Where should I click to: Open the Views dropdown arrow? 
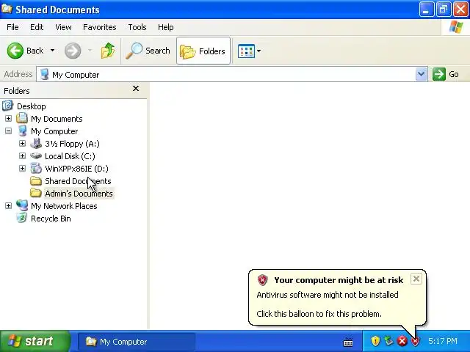click(x=258, y=51)
